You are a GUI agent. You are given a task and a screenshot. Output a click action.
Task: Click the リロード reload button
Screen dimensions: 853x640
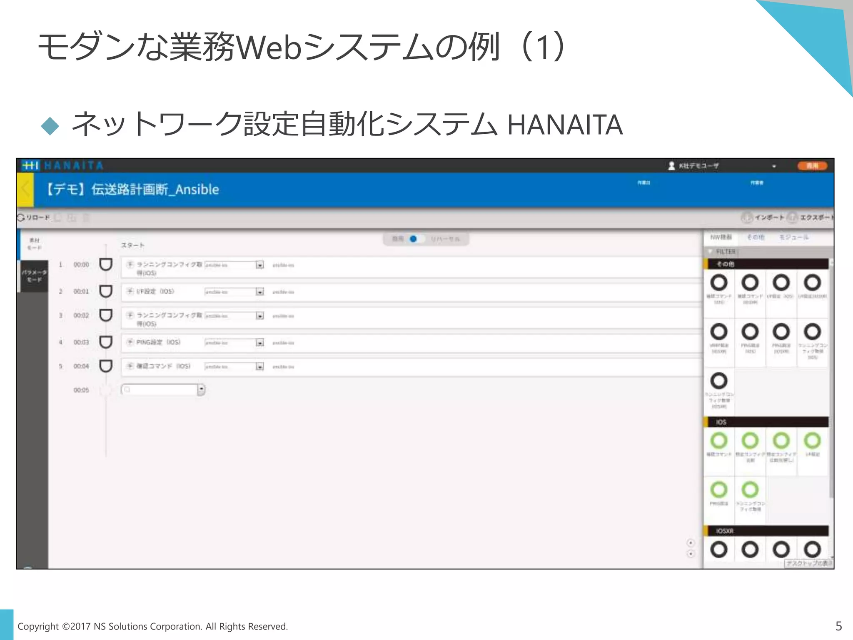coord(33,217)
